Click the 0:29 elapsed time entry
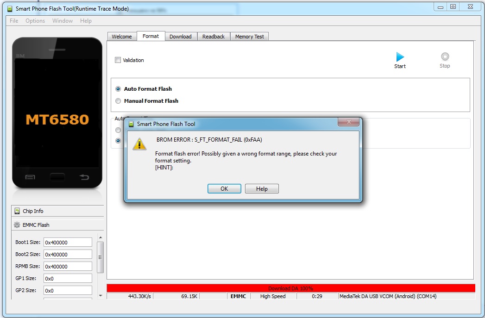485x318 pixels. click(317, 296)
